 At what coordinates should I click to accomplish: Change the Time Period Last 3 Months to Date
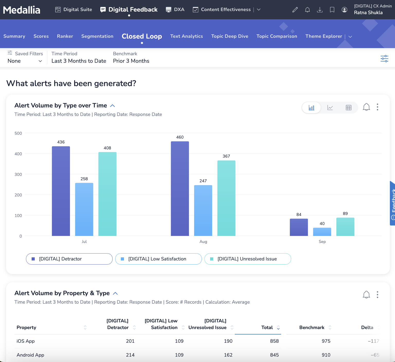point(79,61)
